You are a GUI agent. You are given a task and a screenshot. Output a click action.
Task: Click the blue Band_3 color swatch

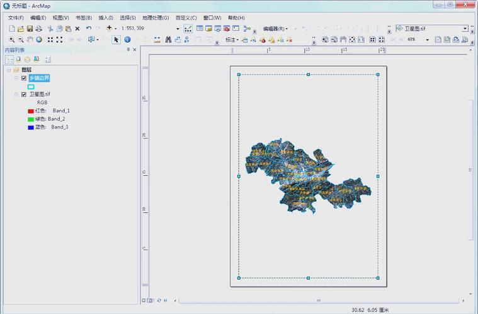pyautogui.click(x=31, y=127)
